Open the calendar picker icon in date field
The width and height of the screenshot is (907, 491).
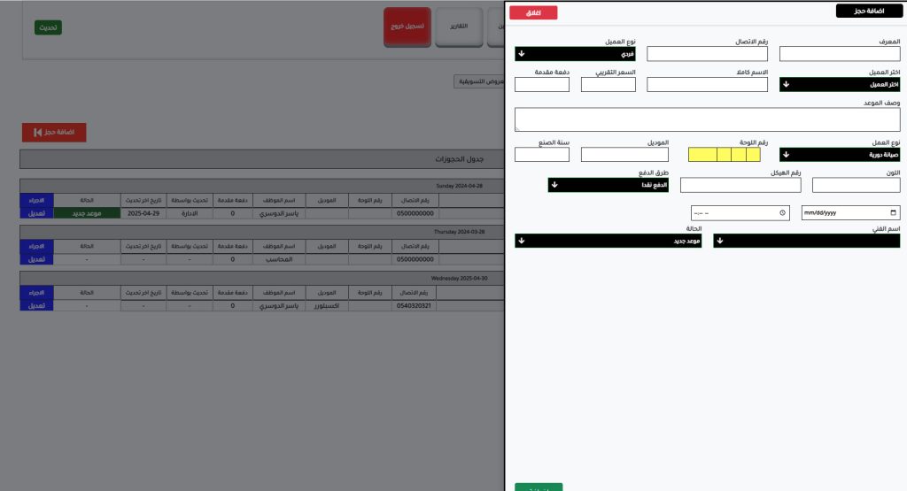(x=893, y=213)
